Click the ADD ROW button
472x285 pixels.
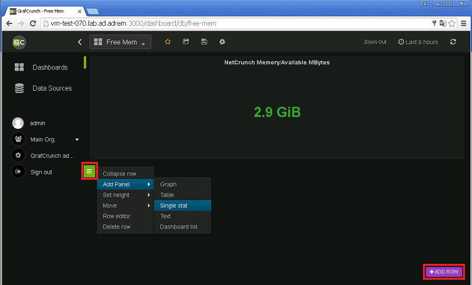[444, 272]
